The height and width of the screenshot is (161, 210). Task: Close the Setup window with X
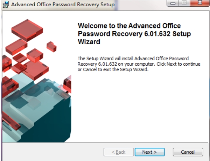pos(200,3)
